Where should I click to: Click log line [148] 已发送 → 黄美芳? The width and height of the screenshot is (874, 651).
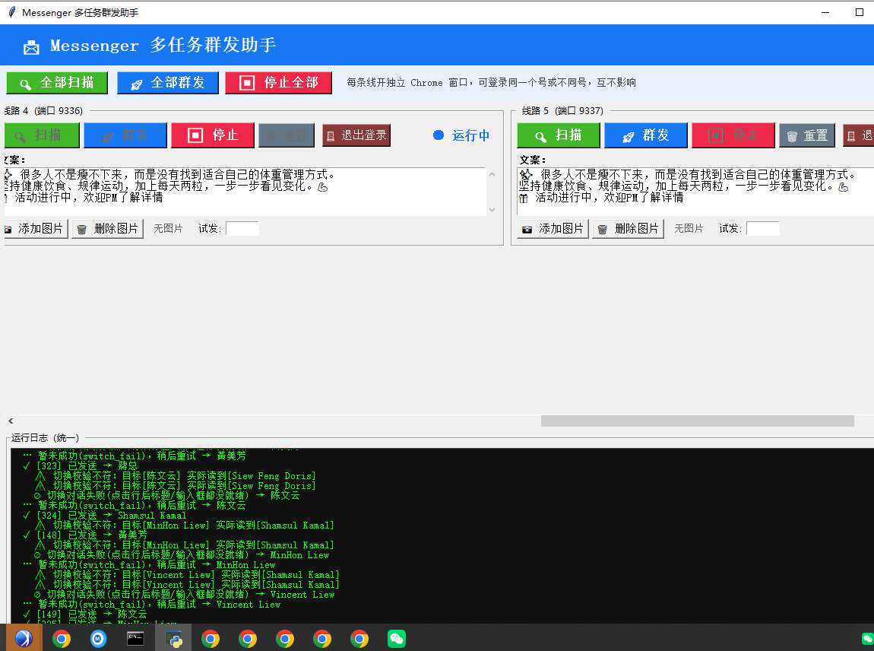pyautogui.click(x=84, y=535)
